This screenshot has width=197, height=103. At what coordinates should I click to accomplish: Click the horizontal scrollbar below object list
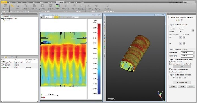20,101
